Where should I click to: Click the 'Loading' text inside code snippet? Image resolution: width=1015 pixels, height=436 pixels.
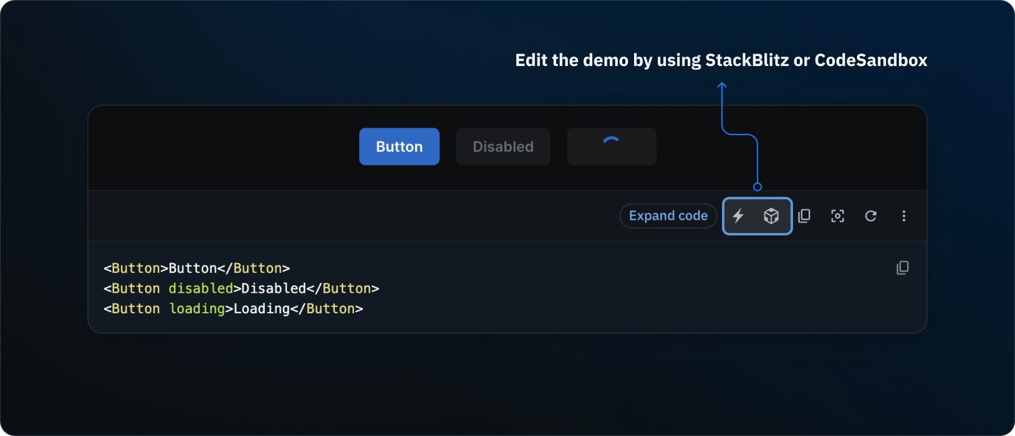(261, 309)
